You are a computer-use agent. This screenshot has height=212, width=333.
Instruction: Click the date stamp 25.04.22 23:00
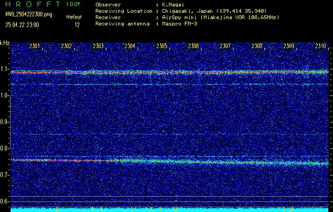[x=22, y=25]
